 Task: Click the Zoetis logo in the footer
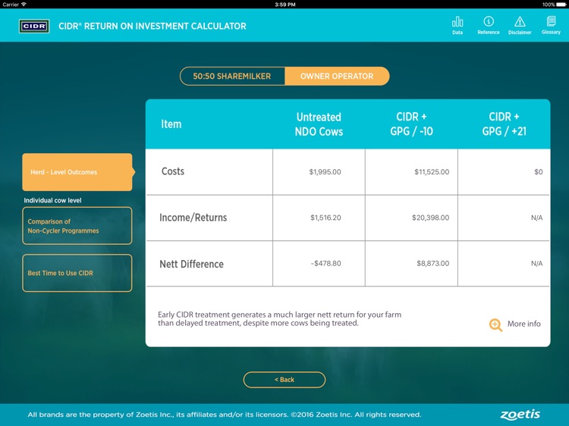pyautogui.click(x=520, y=415)
